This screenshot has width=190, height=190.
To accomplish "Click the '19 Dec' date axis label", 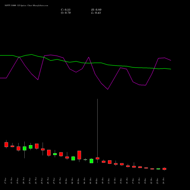I will [x=145, y=181].
